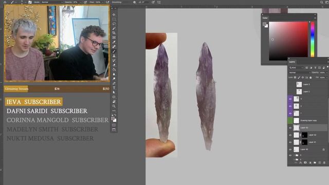Show Layer 3 via its visibility box

[290, 84]
